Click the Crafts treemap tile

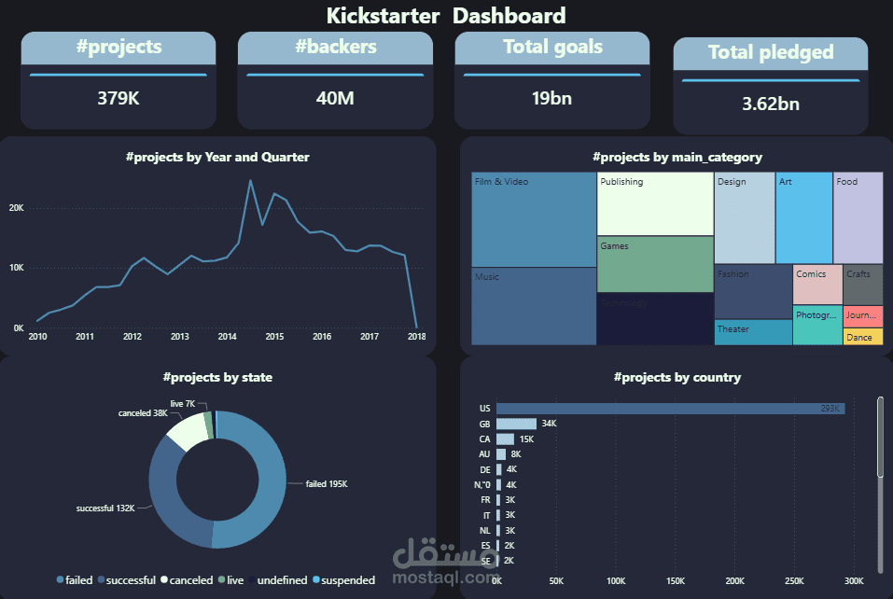pos(863,285)
